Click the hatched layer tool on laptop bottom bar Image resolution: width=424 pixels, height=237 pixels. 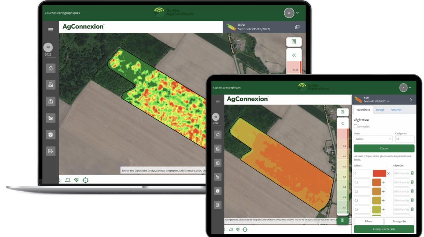click(76, 180)
